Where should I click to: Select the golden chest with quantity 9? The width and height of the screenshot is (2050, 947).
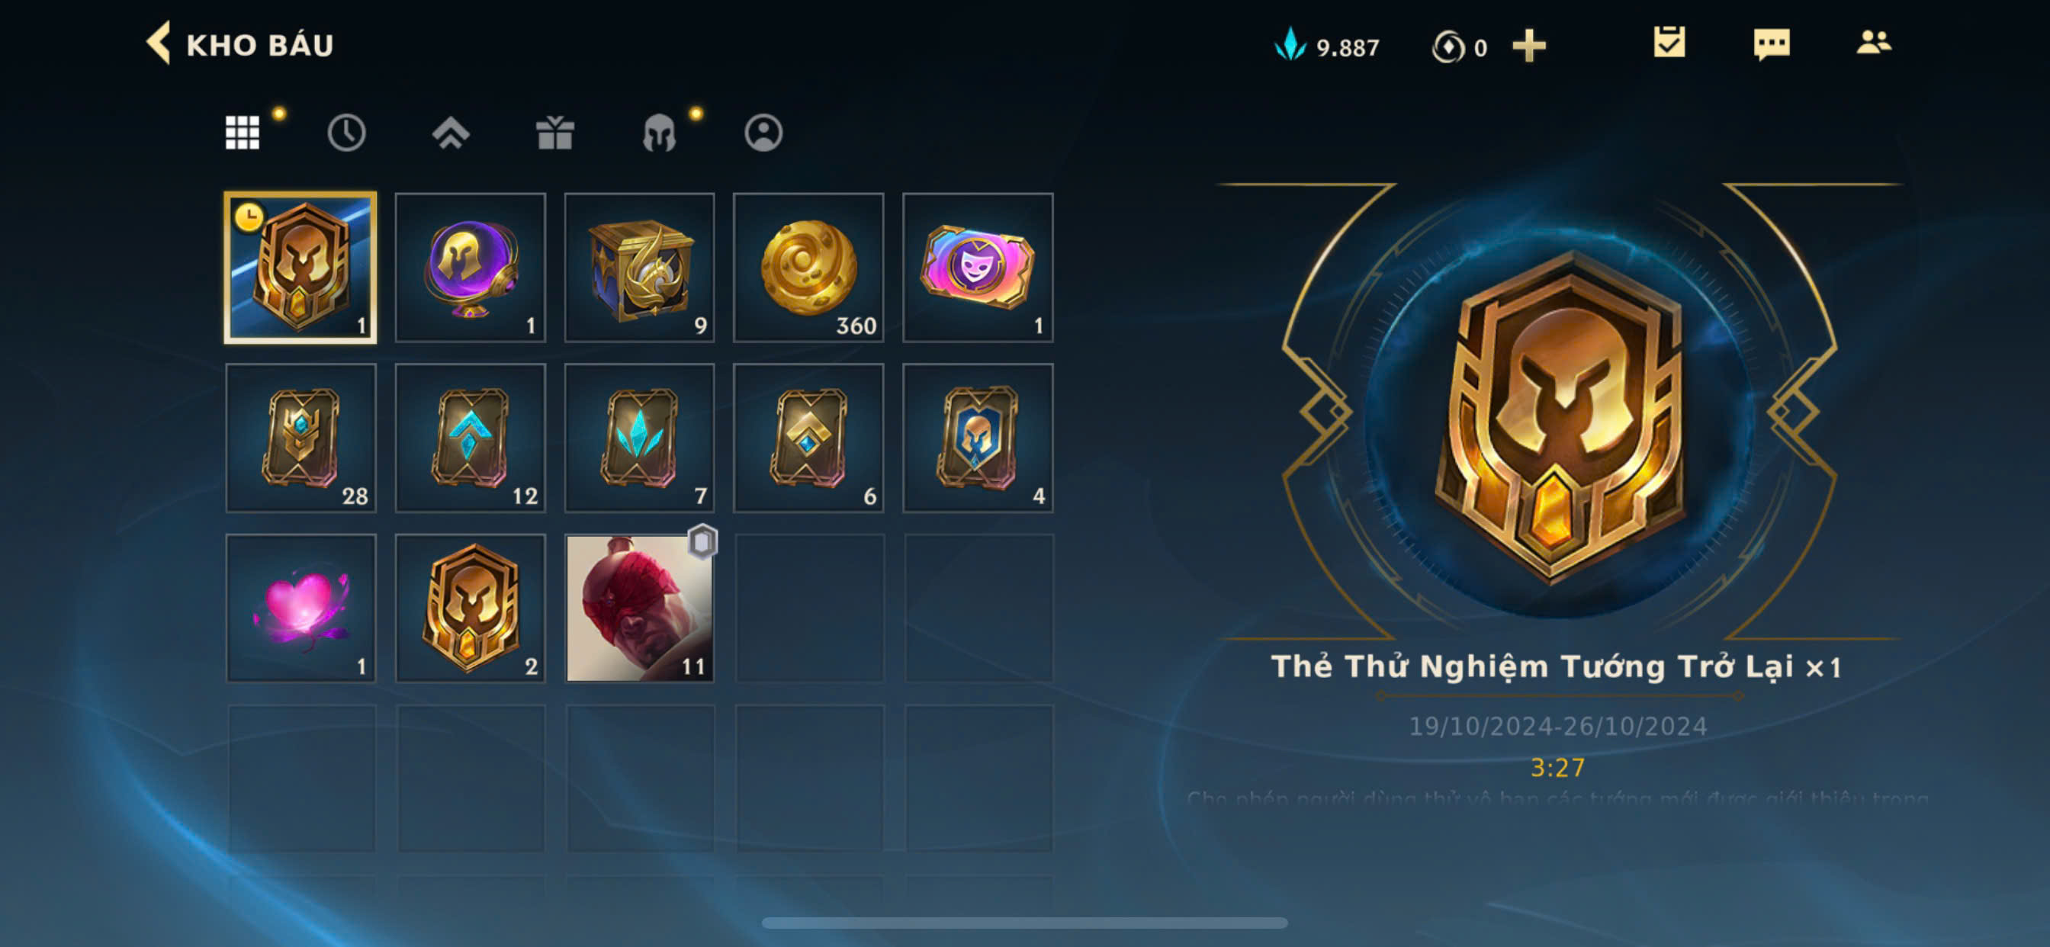pos(640,268)
